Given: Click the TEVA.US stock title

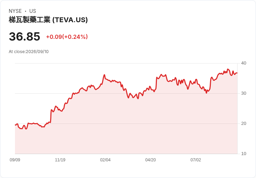Looking at the screenshot, I should point(48,20).
